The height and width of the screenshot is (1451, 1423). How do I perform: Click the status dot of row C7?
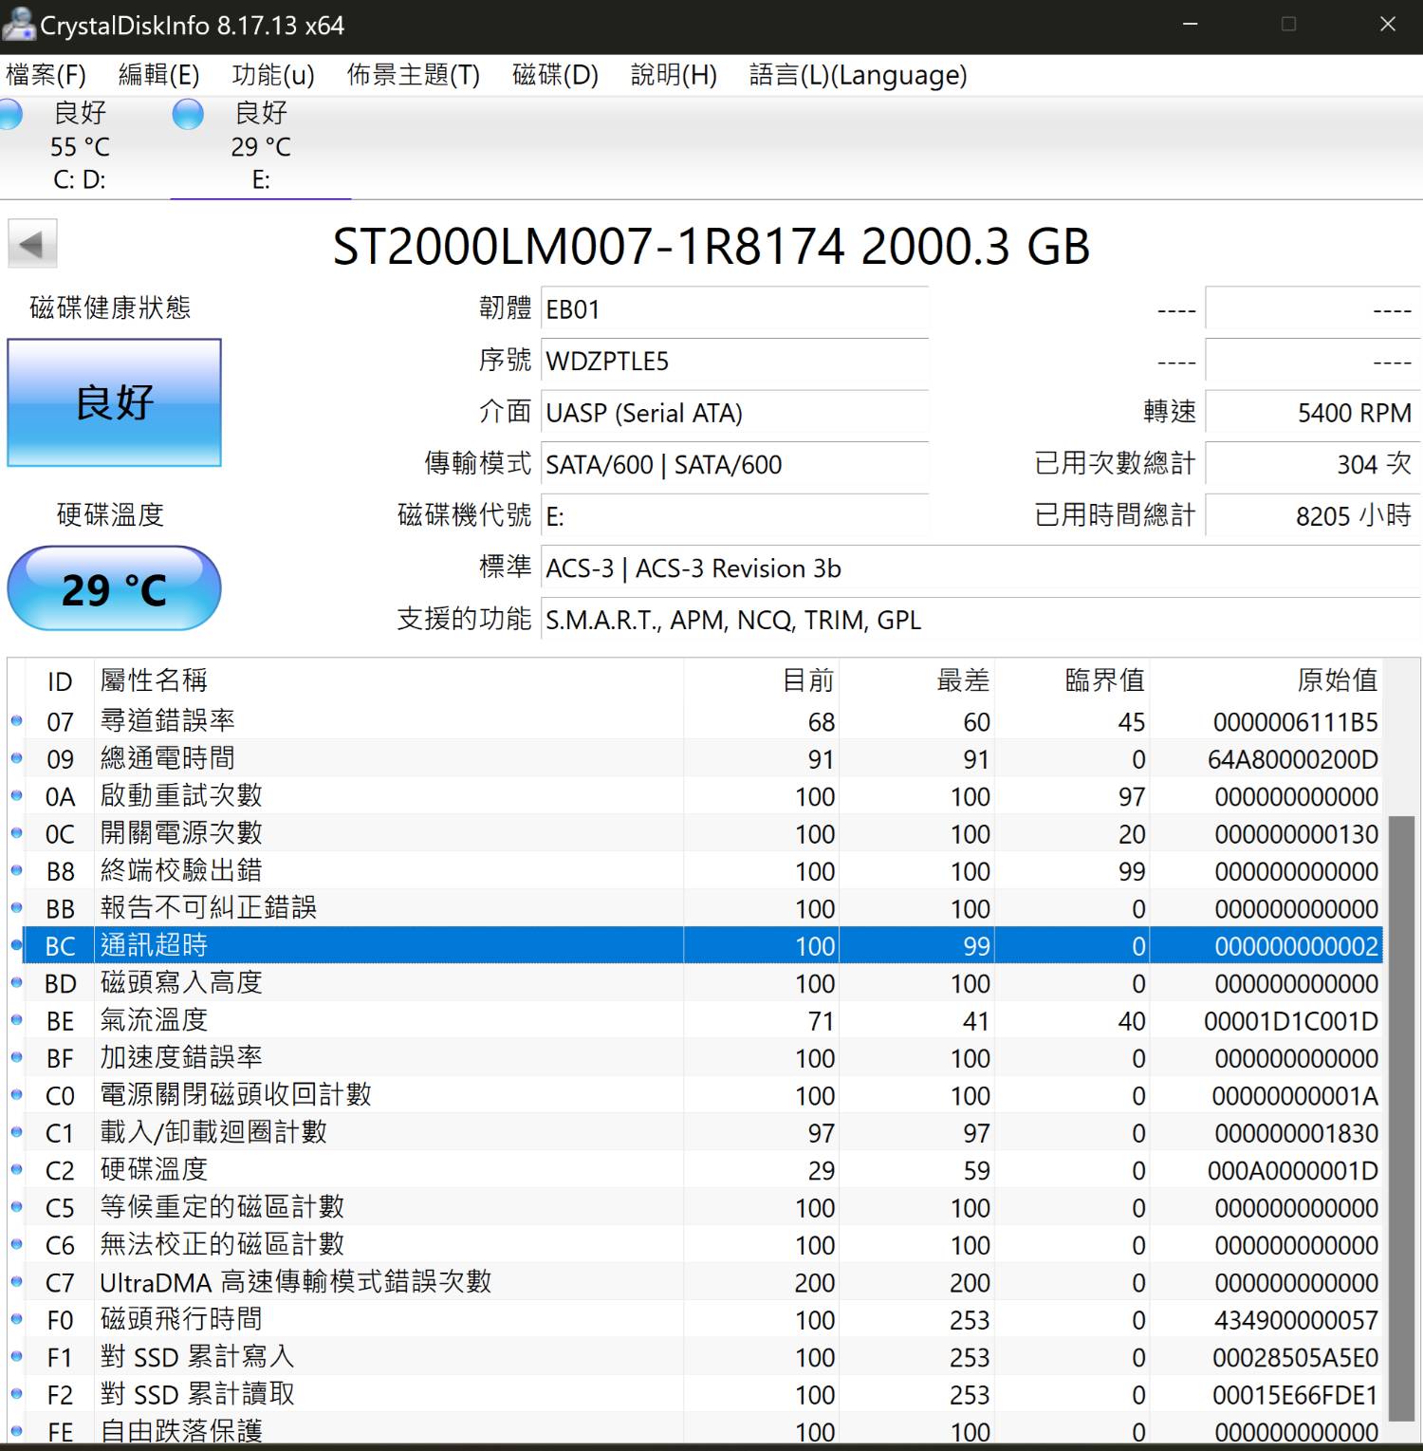tap(16, 1282)
